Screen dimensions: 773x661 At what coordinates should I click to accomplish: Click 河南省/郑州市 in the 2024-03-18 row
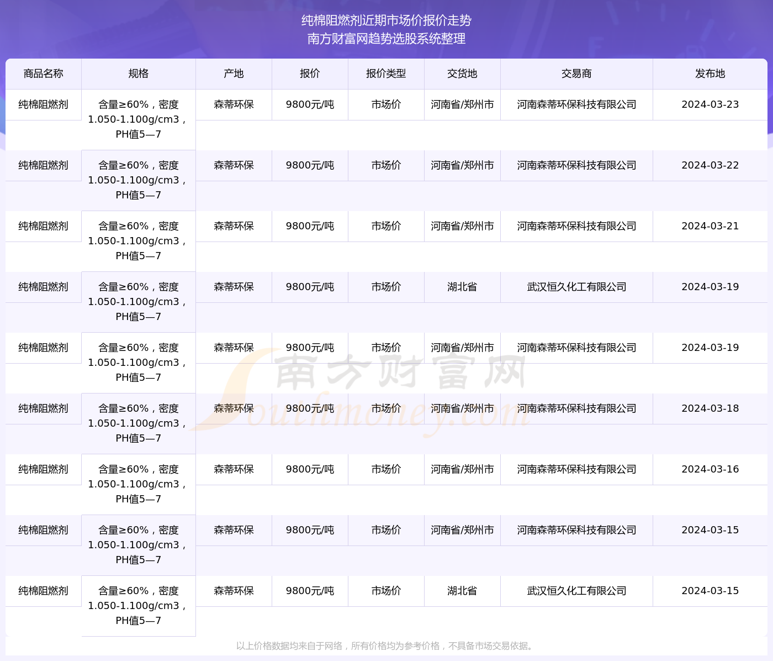[462, 408]
